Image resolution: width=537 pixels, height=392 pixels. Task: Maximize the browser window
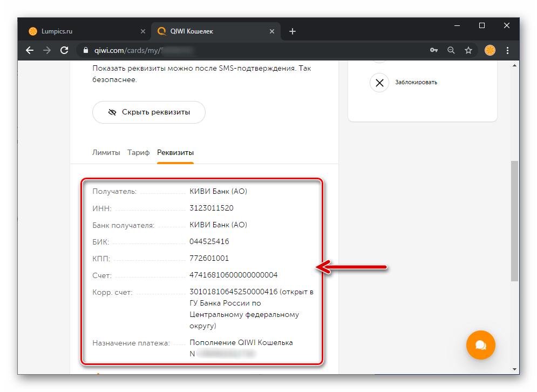point(482,26)
